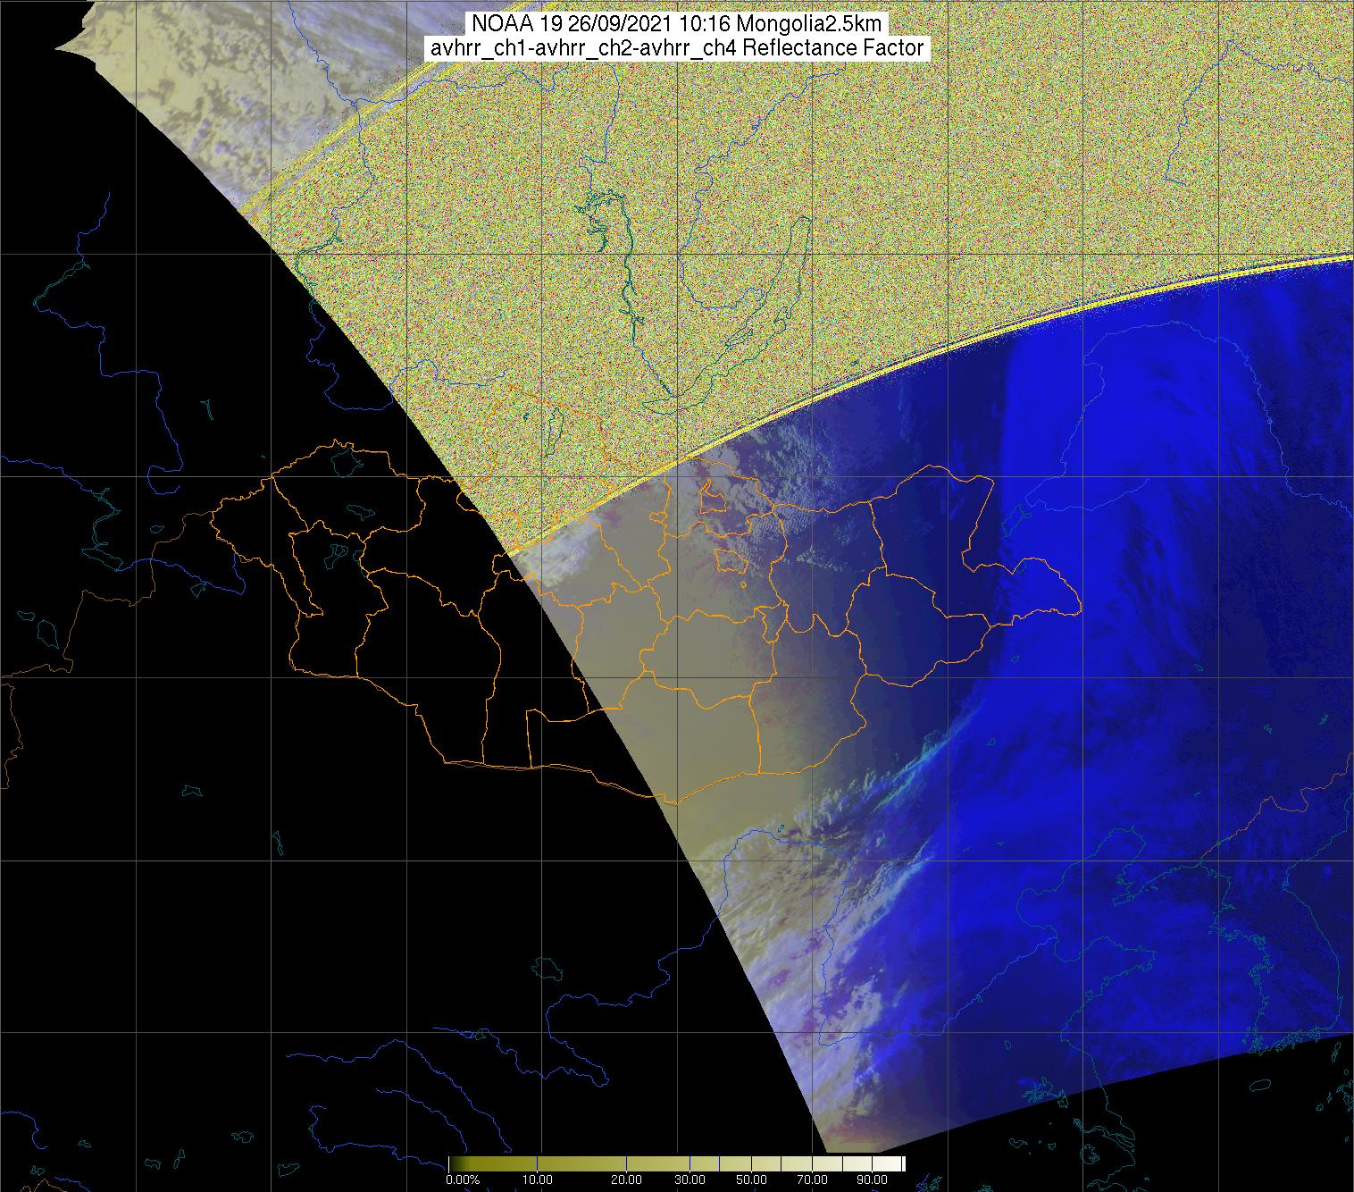Click the reflectance colorbar strip
This screenshot has width=1354, height=1192.
click(x=677, y=1163)
